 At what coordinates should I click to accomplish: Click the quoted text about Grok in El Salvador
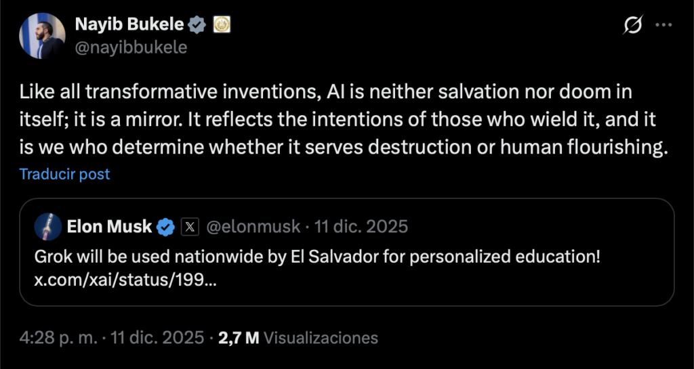(319, 258)
